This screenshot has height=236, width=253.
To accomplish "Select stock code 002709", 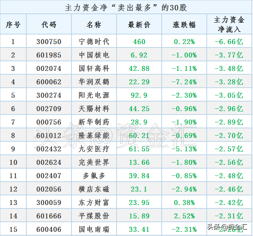I will [49, 109].
